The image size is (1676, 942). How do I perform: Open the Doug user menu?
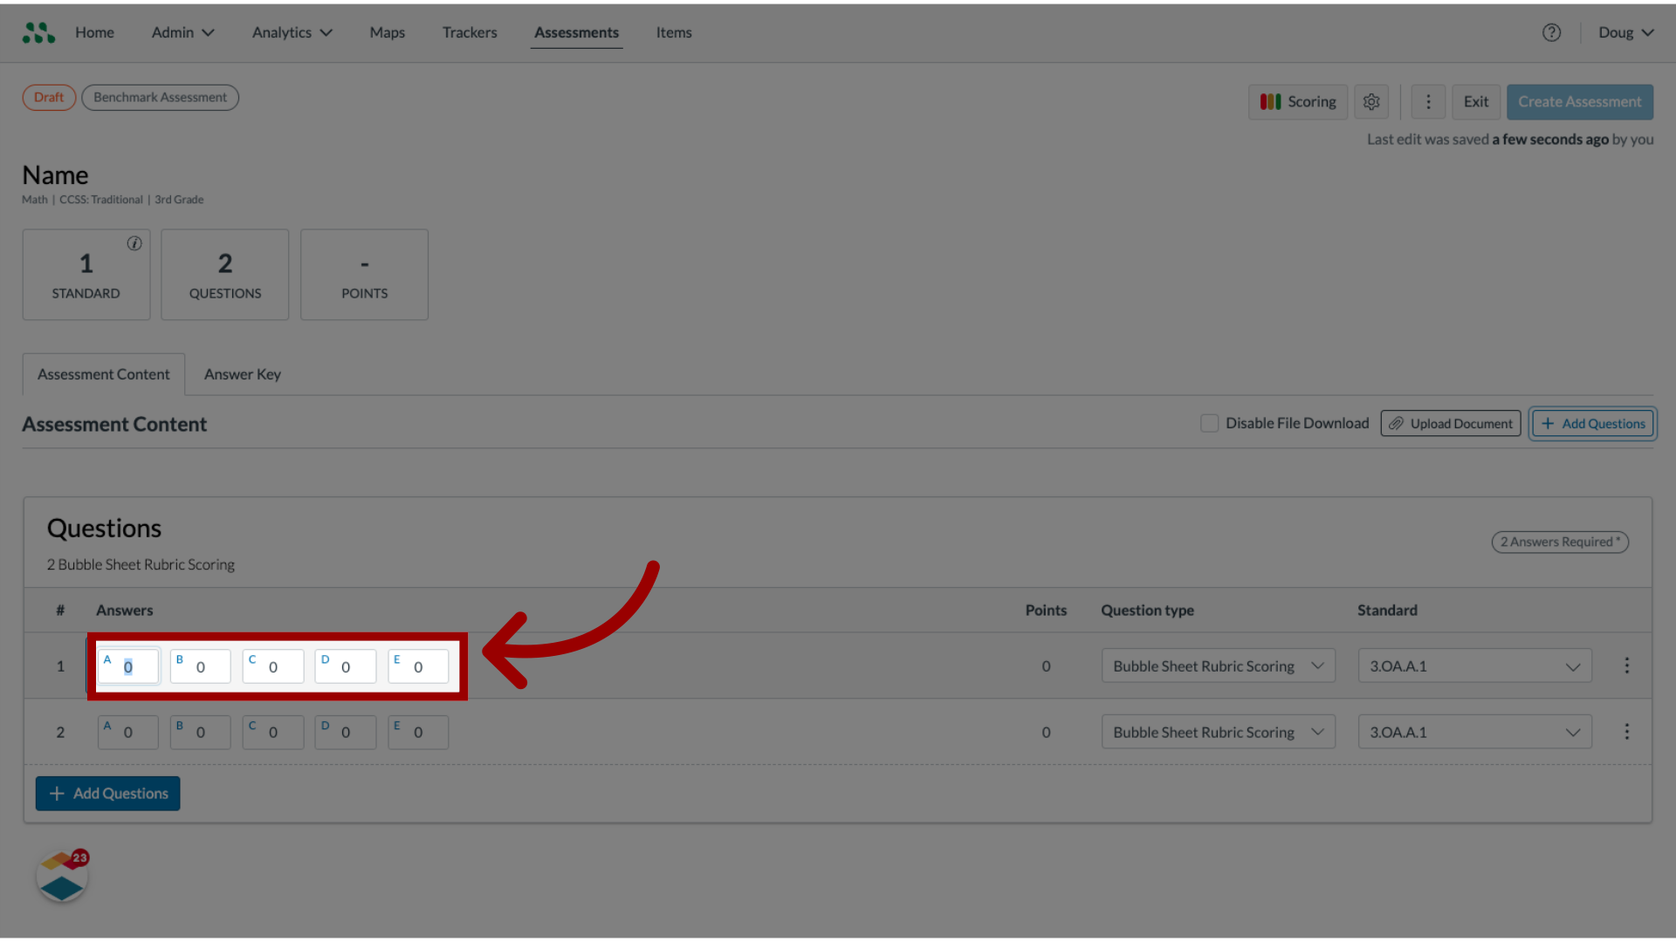point(1626,32)
